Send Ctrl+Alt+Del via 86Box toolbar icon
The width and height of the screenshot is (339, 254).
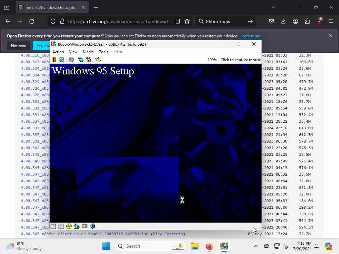(x=81, y=60)
